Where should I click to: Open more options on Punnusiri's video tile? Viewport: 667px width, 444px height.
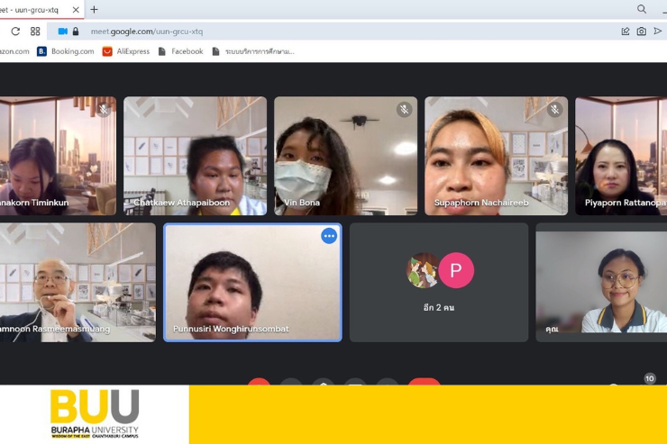[x=329, y=236]
